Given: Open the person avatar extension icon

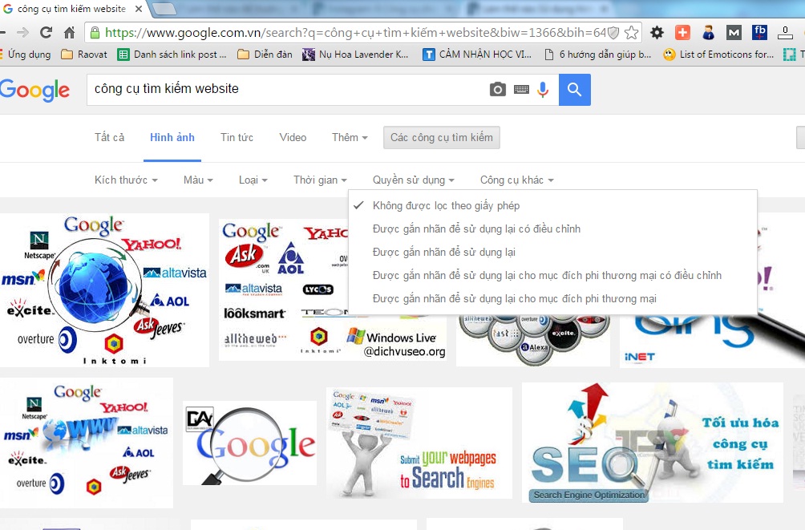Looking at the screenshot, I should point(708,33).
